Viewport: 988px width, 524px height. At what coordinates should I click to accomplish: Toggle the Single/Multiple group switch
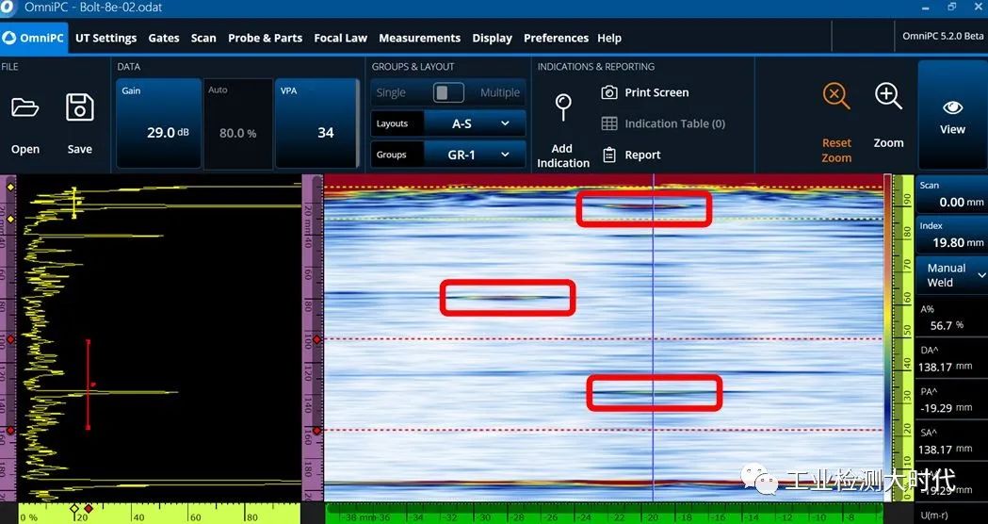click(448, 92)
